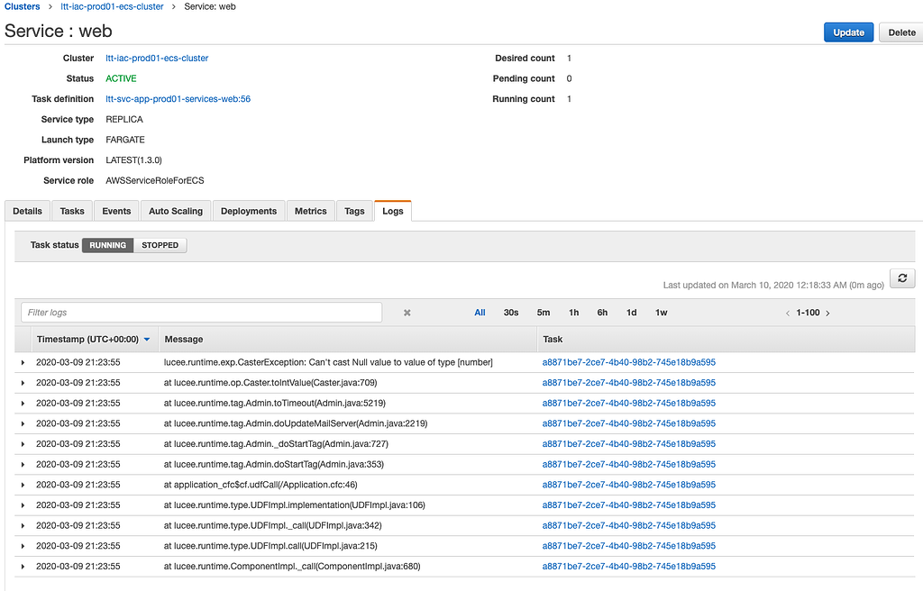Screen dimensions: 923x591
Task: Open task link in ComponentImpl._call row
Action: pos(628,567)
